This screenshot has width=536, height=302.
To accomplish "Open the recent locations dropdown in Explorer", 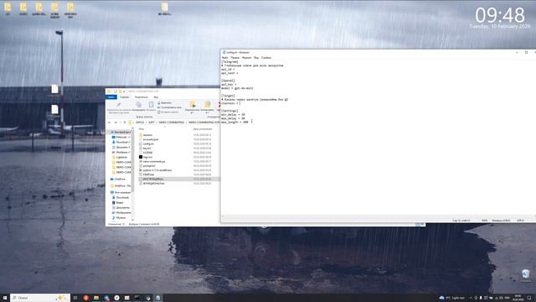I will pyautogui.click(x=121, y=122).
